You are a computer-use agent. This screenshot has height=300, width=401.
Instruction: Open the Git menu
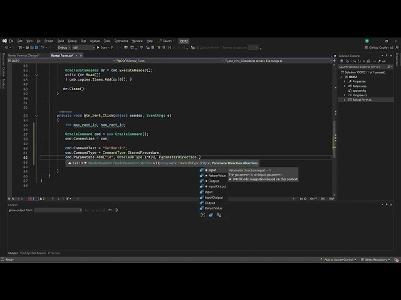[x=38, y=41]
